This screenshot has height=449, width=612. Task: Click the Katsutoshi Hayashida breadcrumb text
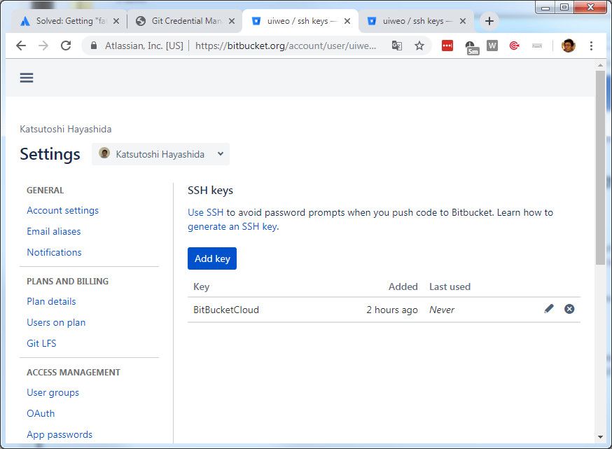(66, 129)
